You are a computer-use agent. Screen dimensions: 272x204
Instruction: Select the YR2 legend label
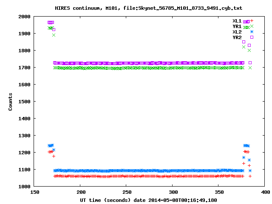(x=237, y=37)
